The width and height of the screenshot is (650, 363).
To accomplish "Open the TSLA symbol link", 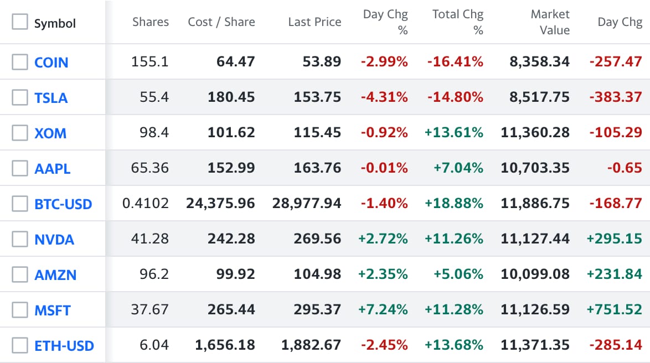I will (x=51, y=98).
